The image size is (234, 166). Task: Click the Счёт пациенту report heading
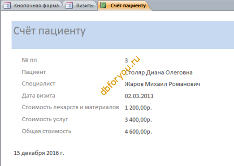(x=49, y=31)
